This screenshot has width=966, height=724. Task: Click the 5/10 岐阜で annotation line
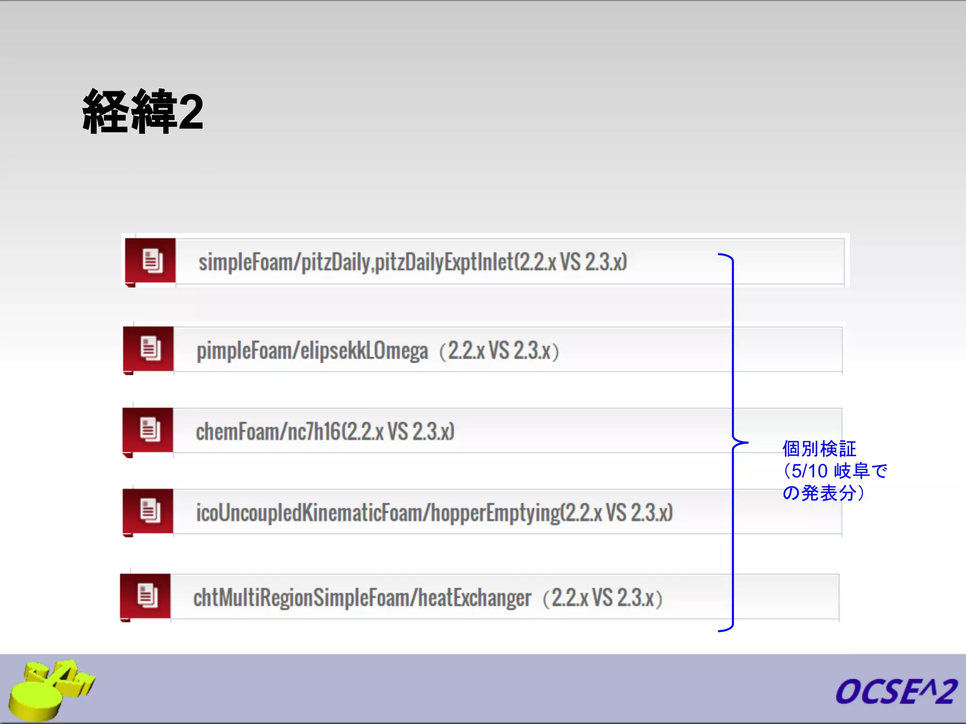coord(835,471)
